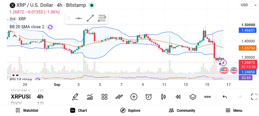Open more tools three-dots menu
259x116 pixels.
pos(207,97)
